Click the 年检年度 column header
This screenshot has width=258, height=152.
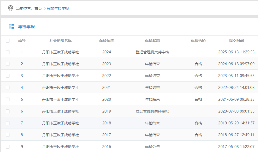pyautogui.click(x=107, y=41)
